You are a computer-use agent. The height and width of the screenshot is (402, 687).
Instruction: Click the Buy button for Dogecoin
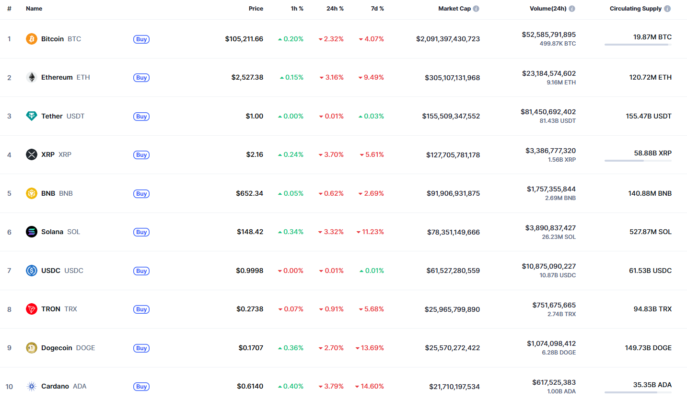(141, 348)
